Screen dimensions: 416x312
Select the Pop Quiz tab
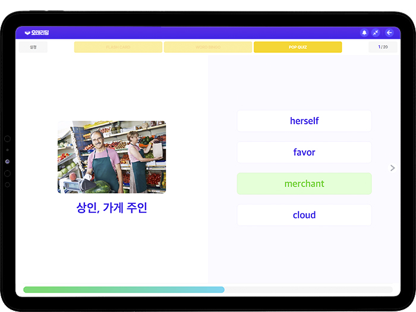coord(297,47)
